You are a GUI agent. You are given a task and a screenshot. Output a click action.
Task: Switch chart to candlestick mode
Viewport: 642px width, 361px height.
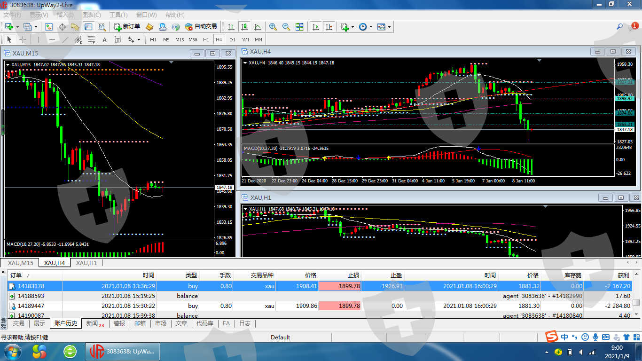coord(244,27)
